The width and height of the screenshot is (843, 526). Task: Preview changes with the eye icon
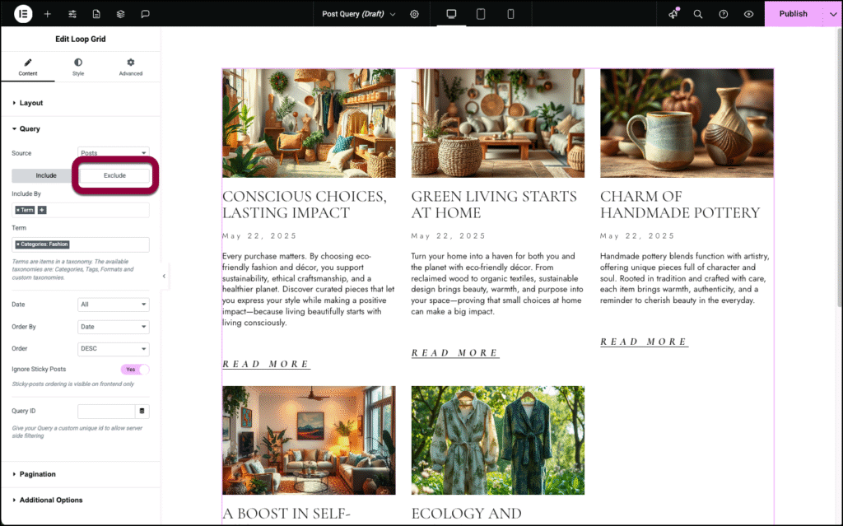748,14
